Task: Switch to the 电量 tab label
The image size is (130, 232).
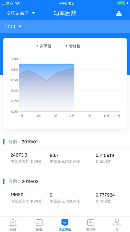Action: pos(39,230)
